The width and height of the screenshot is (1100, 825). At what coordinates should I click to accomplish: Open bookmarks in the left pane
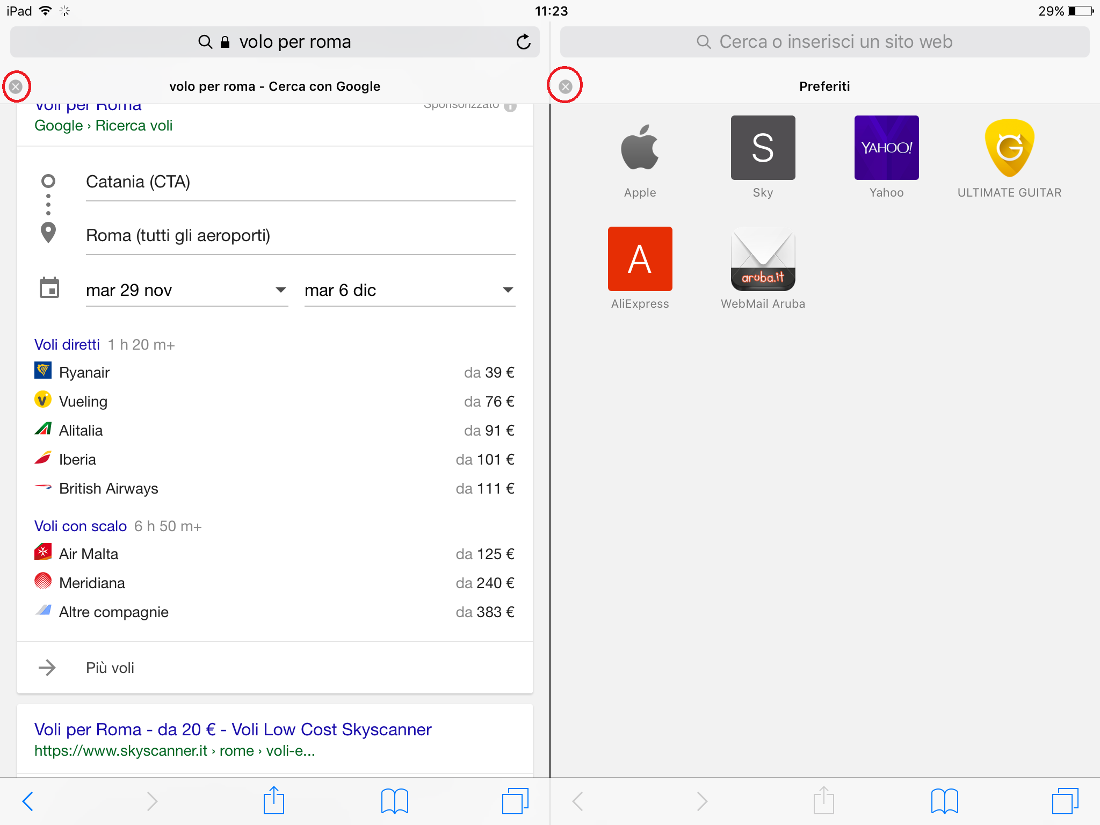(x=394, y=801)
